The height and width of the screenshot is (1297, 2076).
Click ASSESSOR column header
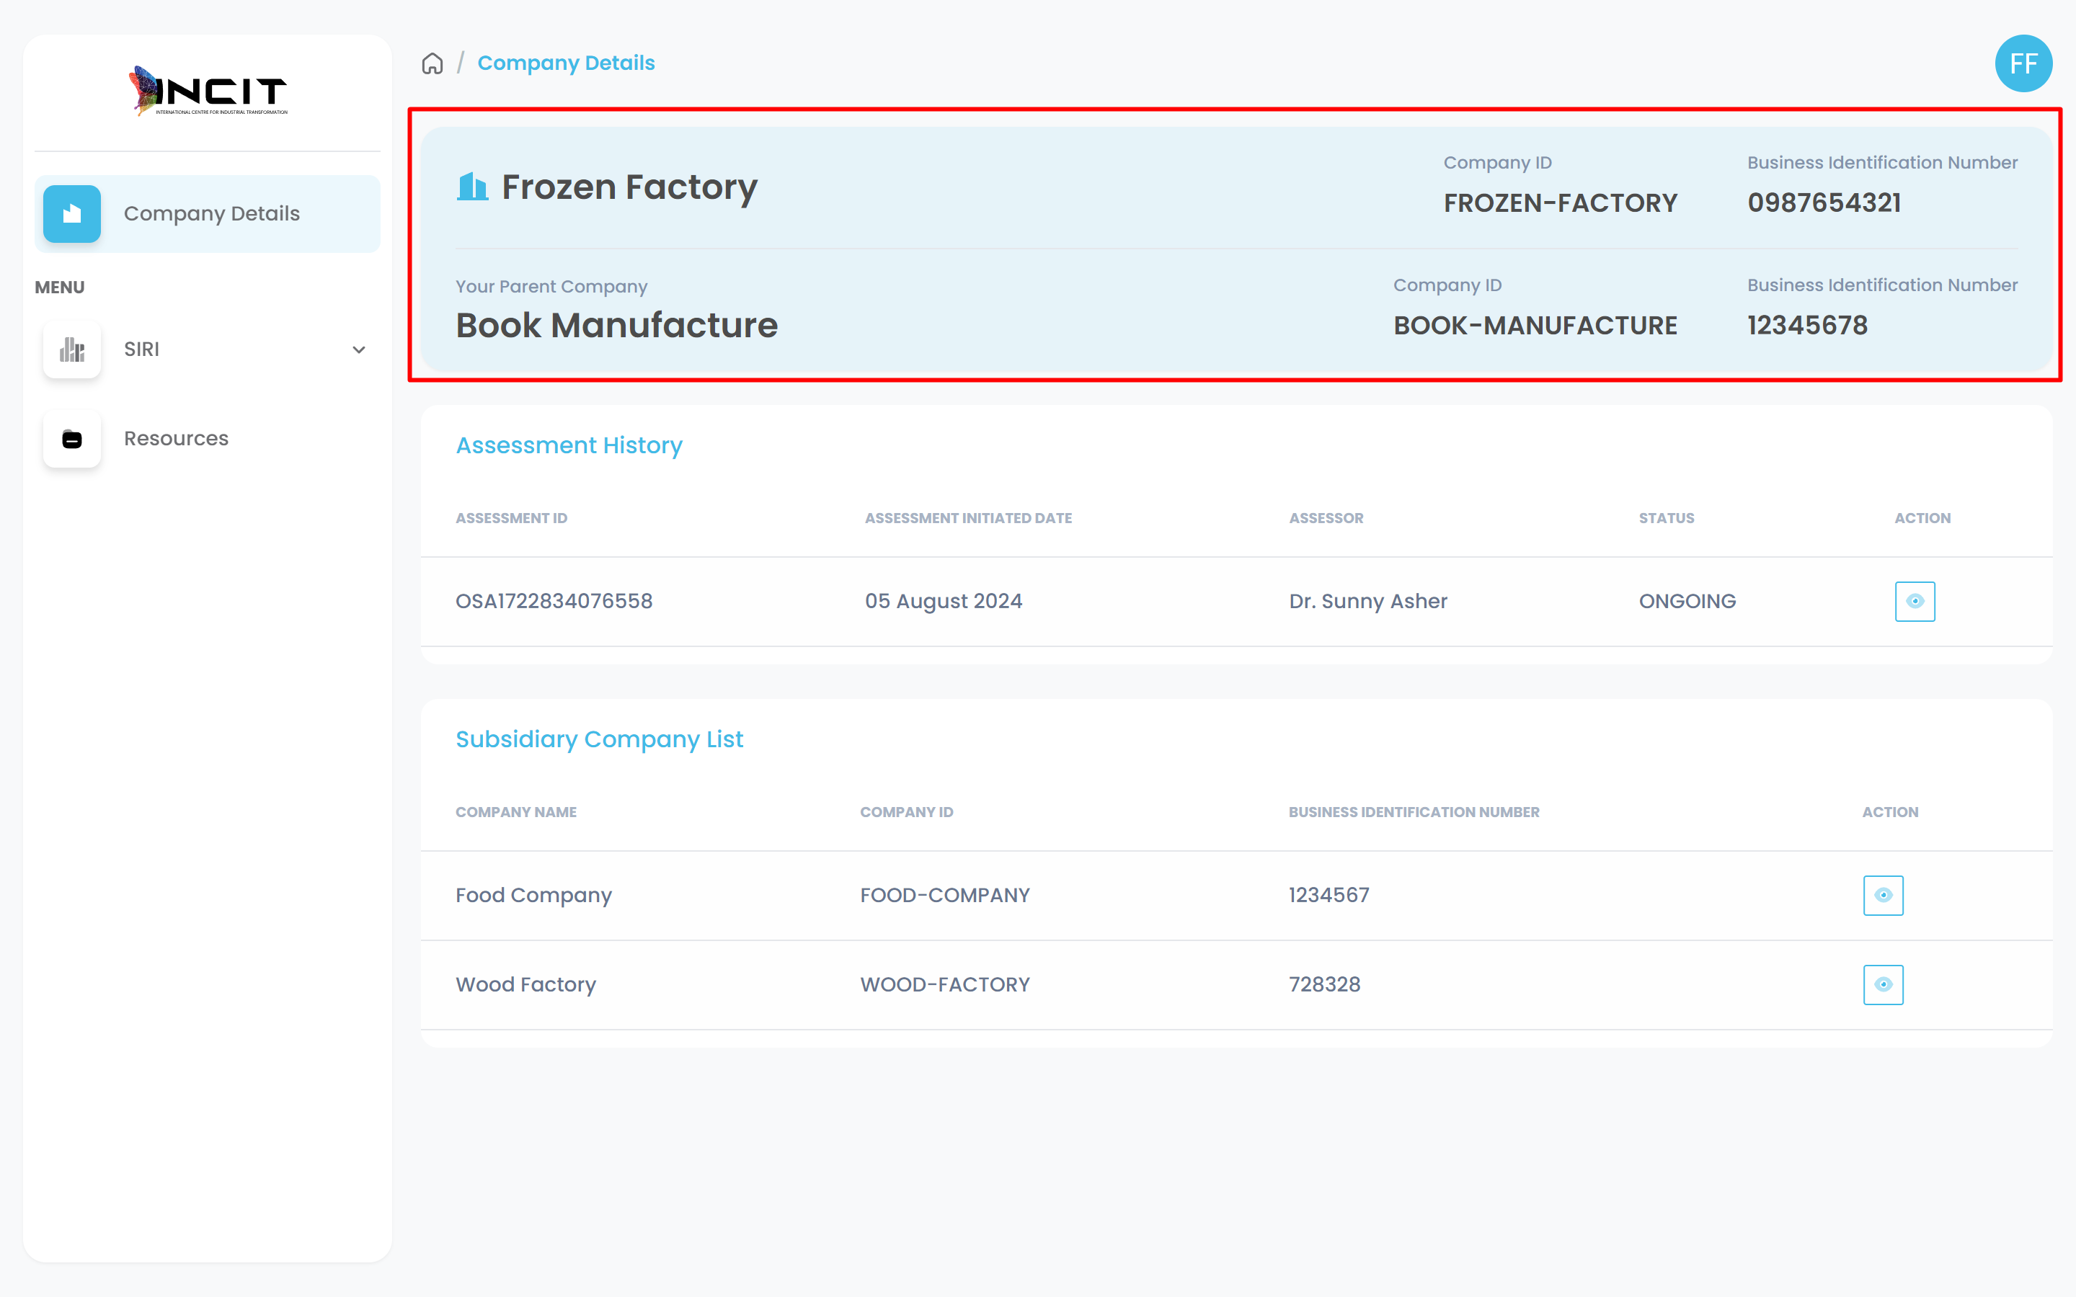[1326, 518]
